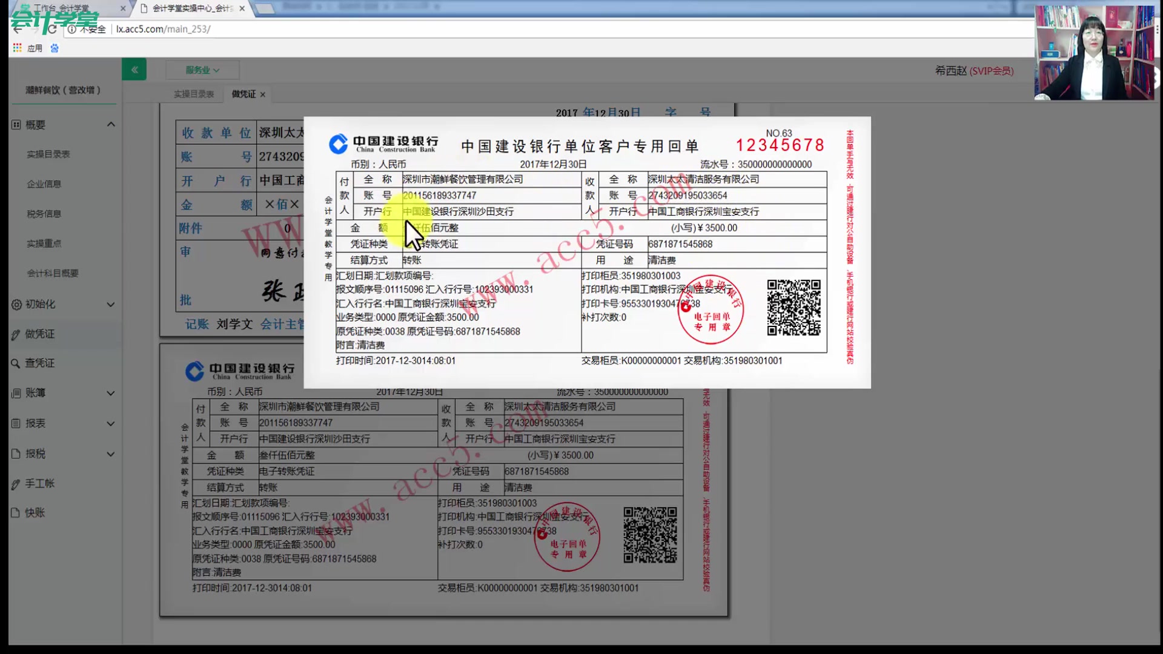The height and width of the screenshot is (654, 1163).
Task: Collapse the 概要 section chevron
Action: (111, 124)
